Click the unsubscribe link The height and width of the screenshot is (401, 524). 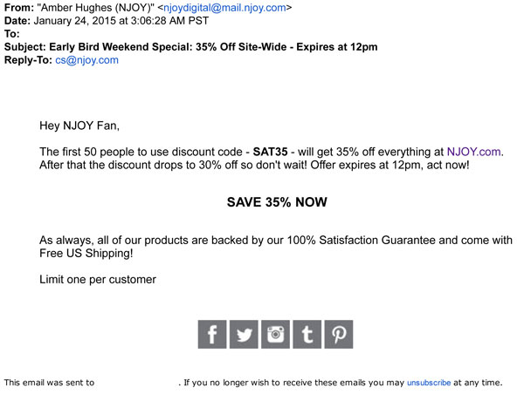428,383
